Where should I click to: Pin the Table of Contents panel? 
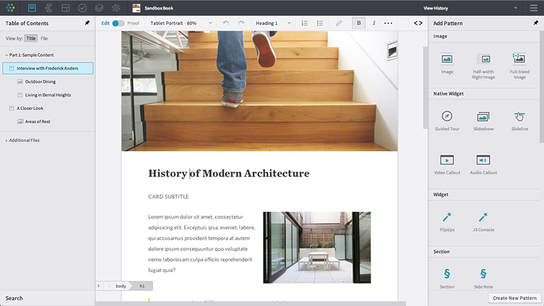point(87,23)
